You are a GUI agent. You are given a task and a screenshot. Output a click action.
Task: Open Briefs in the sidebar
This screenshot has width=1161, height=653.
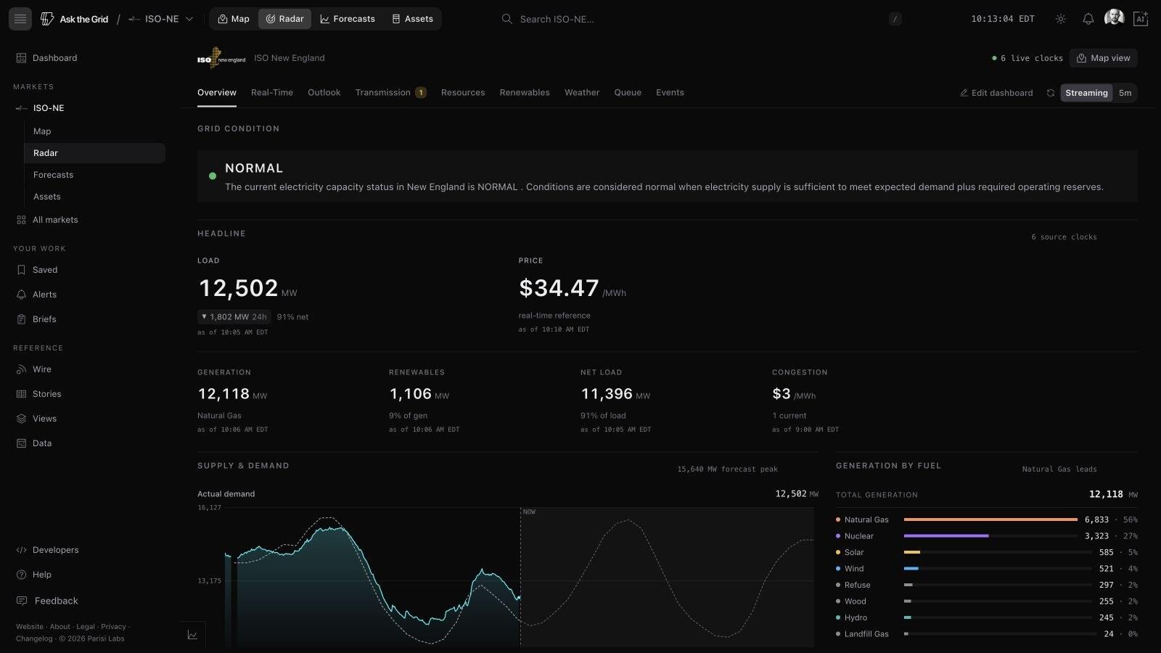point(89,319)
